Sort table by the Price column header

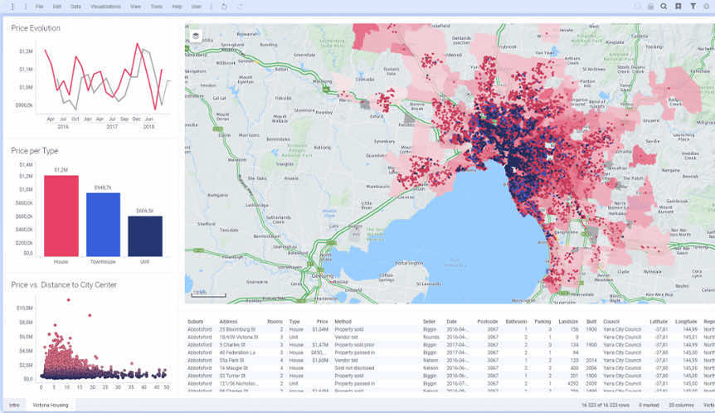pyautogui.click(x=323, y=322)
